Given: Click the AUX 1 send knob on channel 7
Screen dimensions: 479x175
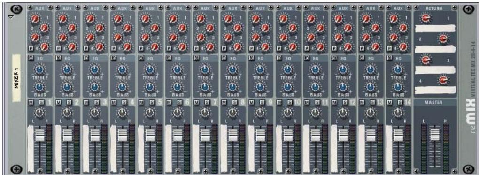Looking at the screenshot, I should pyautogui.click(x=201, y=19).
